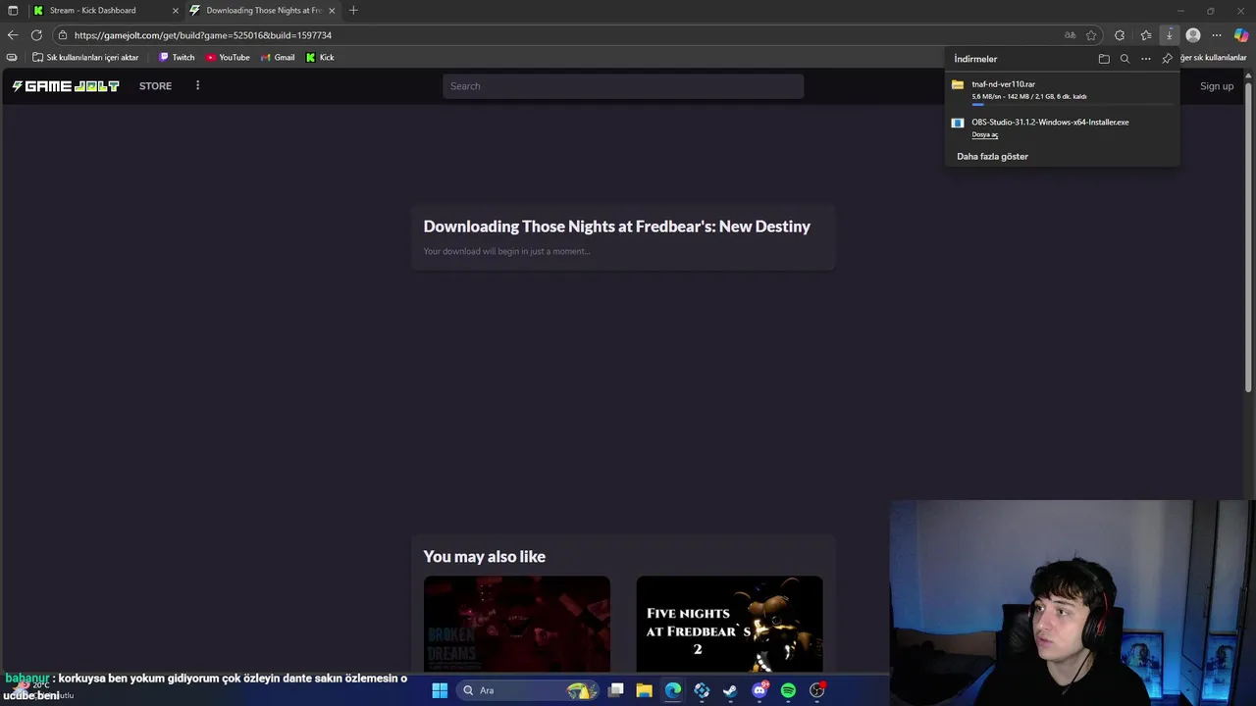Open the downloads folder icon

coord(1104,59)
